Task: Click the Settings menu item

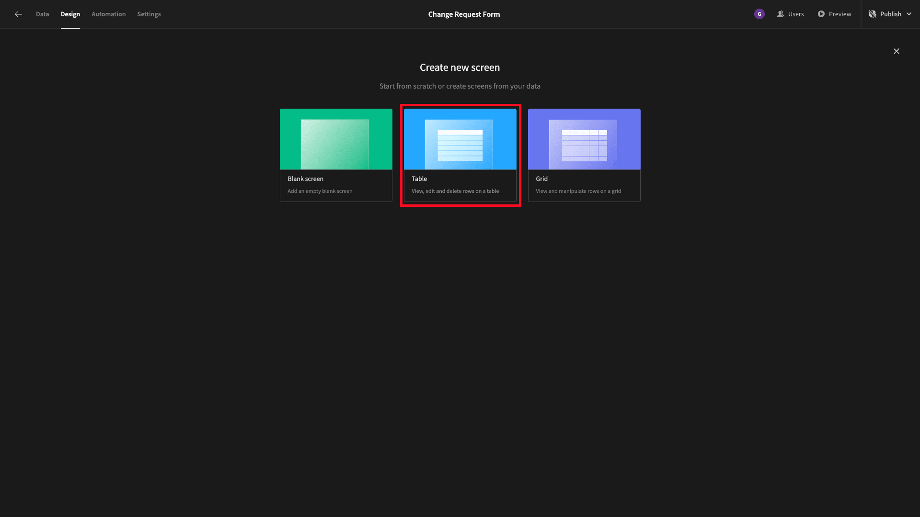Action: pyautogui.click(x=149, y=14)
